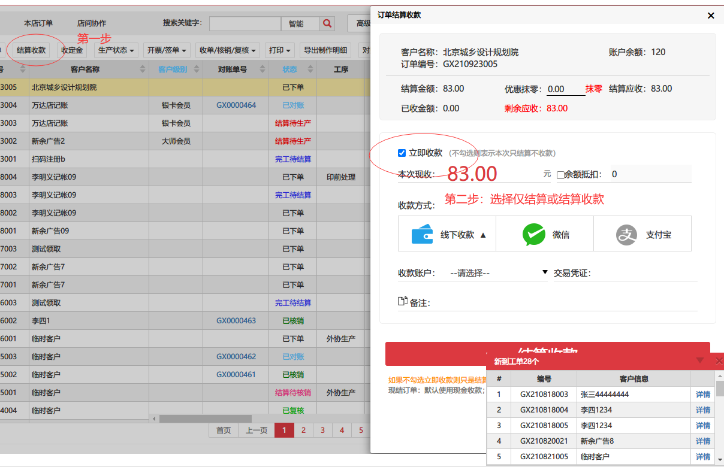The width and height of the screenshot is (724, 467).
Task: Toggle the 立即收款 checkbox
Action: (402, 153)
